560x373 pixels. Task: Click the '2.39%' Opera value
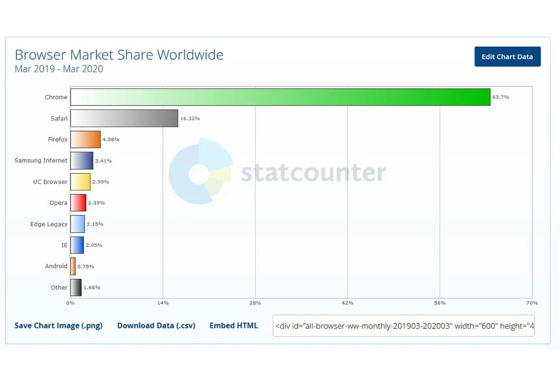click(x=96, y=203)
